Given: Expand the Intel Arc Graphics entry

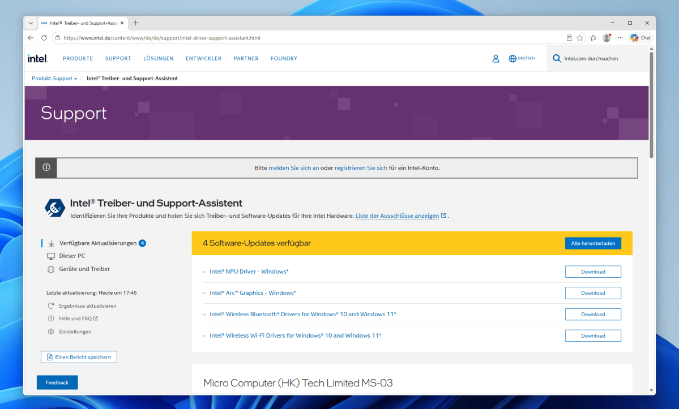Looking at the screenshot, I should (x=204, y=293).
